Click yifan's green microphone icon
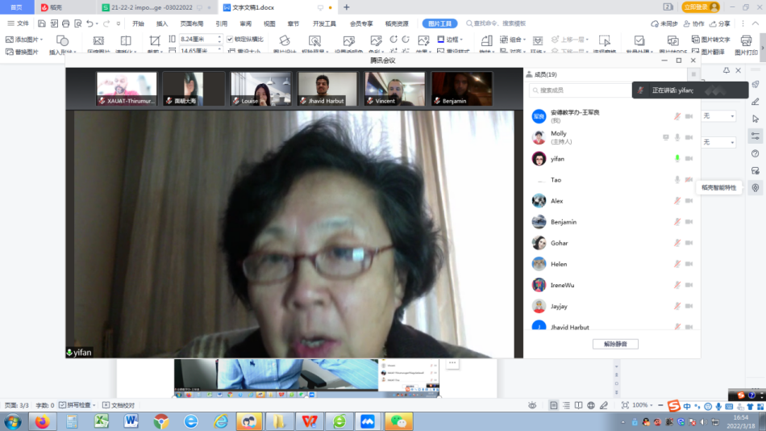This screenshot has width=766, height=431. pos(677,159)
